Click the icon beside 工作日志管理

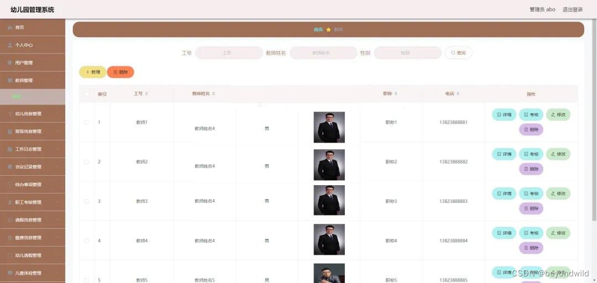pyautogui.click(x=10, y=149)
